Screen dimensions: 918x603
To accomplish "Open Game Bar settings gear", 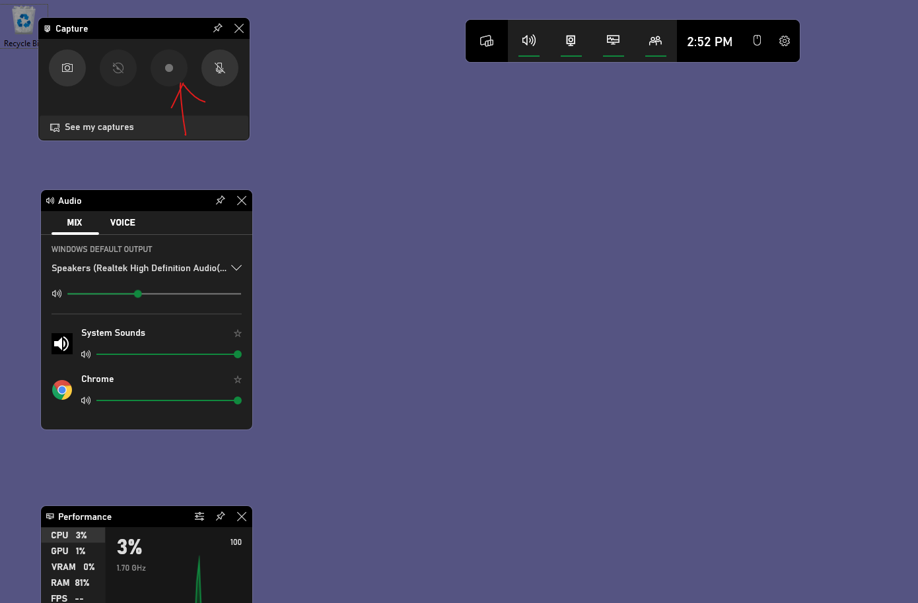I will click(x=785, y=41).
